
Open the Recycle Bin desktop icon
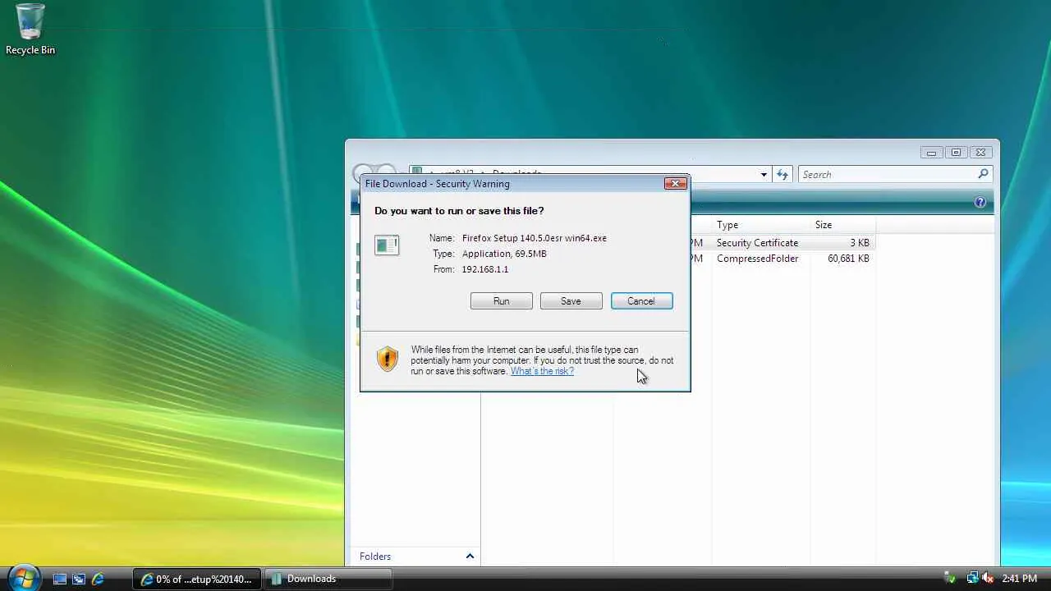pyautogui.click(x=30, y=30)
